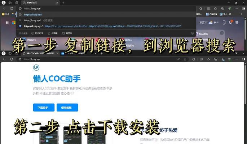Focus the upper address bar containing https://lrpay.xyz/
The width and height of the screenshot is (247, 144).
[x=106, y=9]
